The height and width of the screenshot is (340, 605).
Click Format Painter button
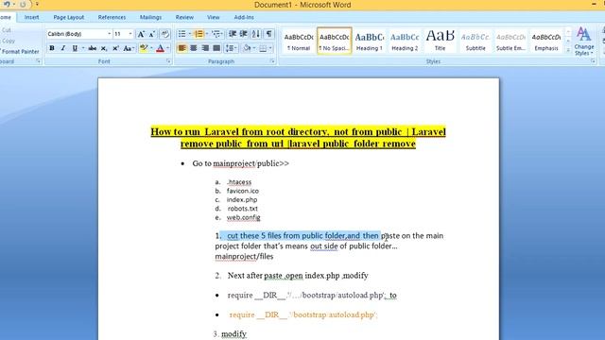coord(20,51)
